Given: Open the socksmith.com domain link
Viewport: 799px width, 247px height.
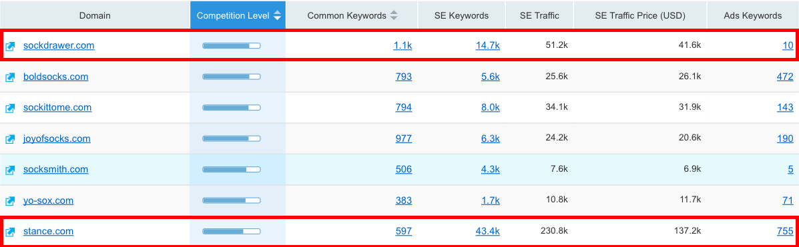Looking at the screenshot, I should [55, 169].
